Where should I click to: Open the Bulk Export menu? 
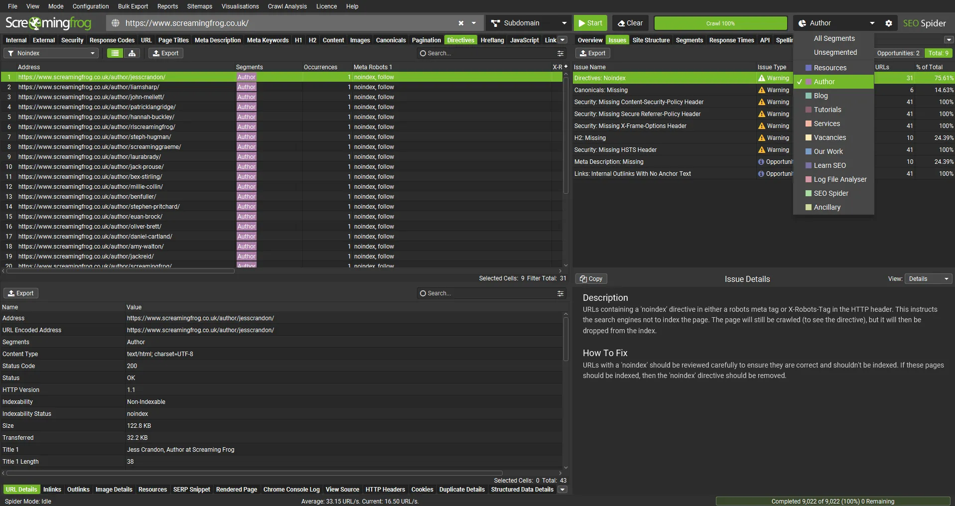[133, 6]
